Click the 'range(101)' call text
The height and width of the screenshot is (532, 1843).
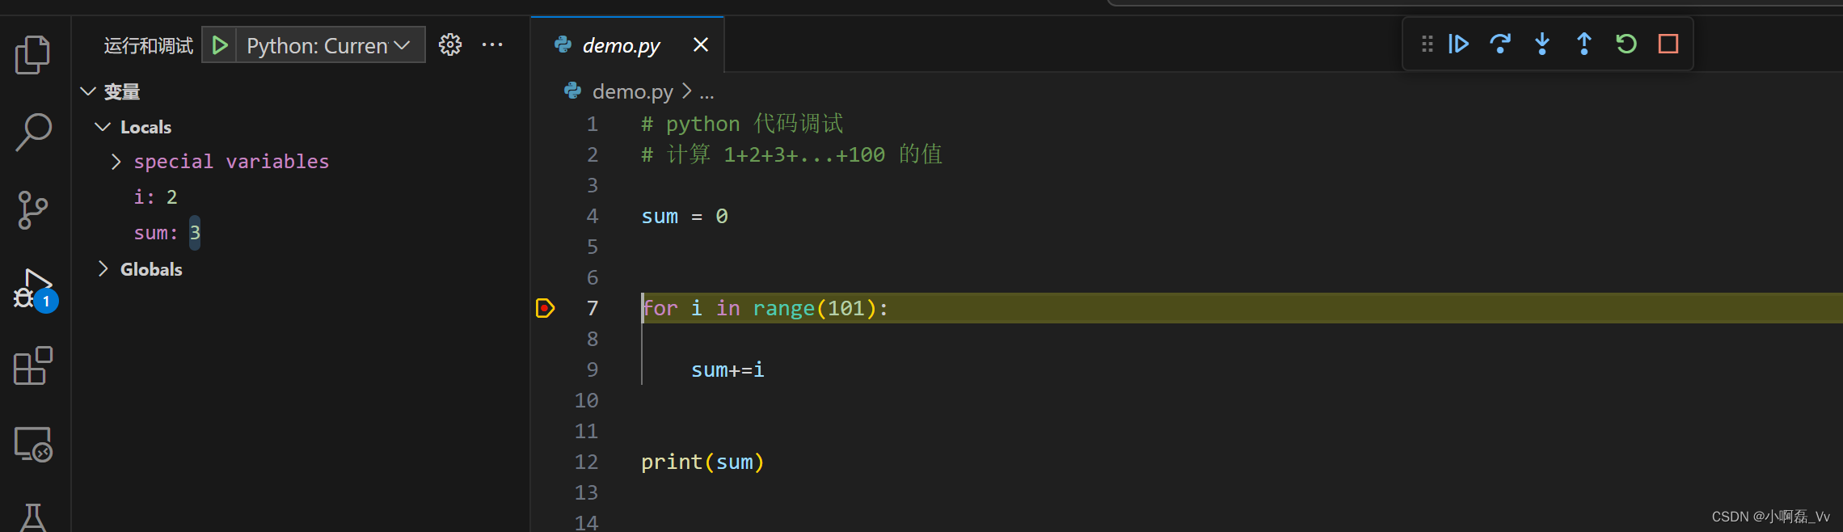[x=815, y=308]
